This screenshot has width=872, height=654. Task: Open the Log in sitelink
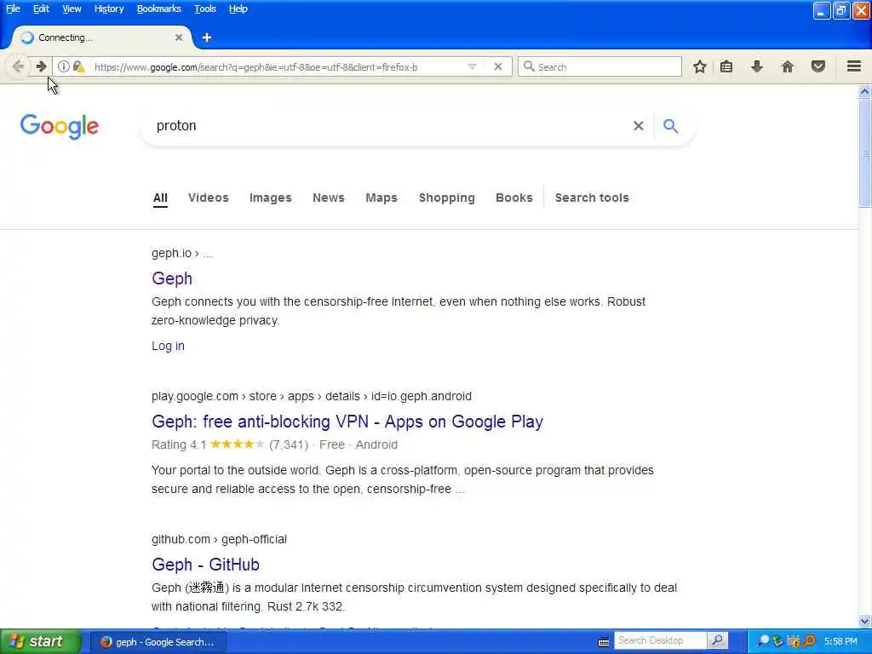tap(168, 346)
